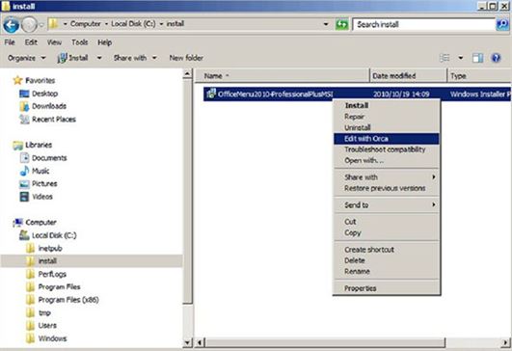The width and height of the screenshot is (512, 351).
Task: Open the Program Files (x86) folder
Action: click(68, 300)
